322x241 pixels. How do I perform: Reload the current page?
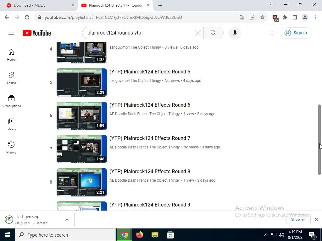27,17
